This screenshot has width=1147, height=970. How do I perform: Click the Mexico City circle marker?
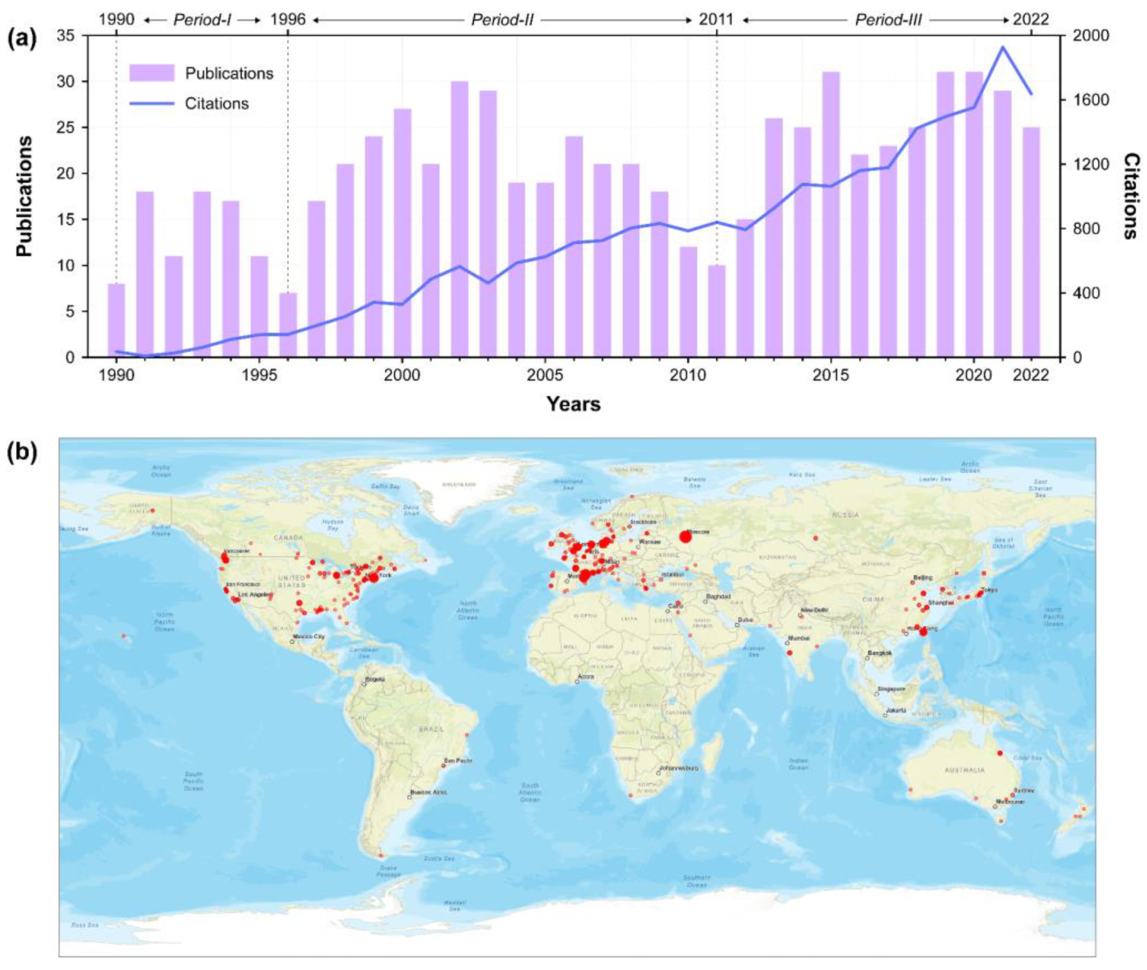pos(292,642)
